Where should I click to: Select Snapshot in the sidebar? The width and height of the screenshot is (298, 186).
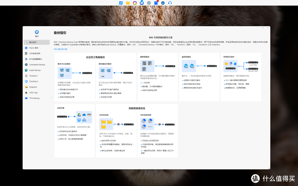tap(33, 87)
